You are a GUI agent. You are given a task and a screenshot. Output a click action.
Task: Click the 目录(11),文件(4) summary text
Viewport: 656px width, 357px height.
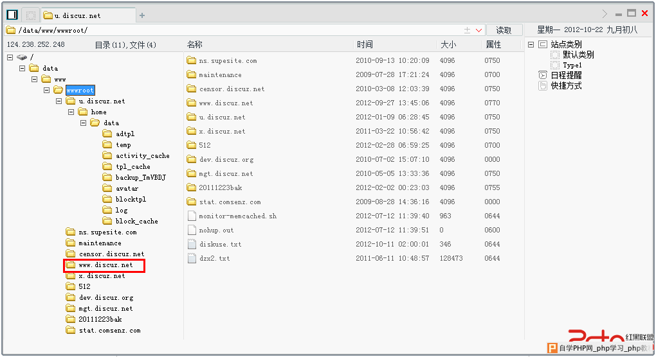[x=125, y=45]
